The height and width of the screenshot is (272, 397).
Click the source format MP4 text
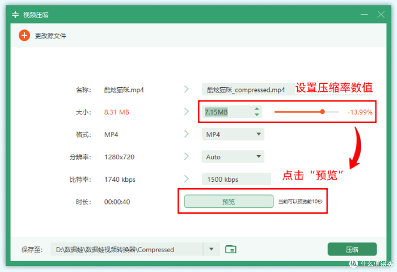pos(111,134)
